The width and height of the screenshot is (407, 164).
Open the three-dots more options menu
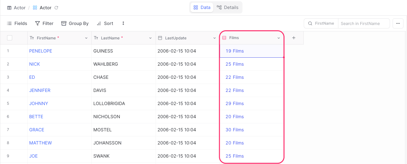coord(398,23)
